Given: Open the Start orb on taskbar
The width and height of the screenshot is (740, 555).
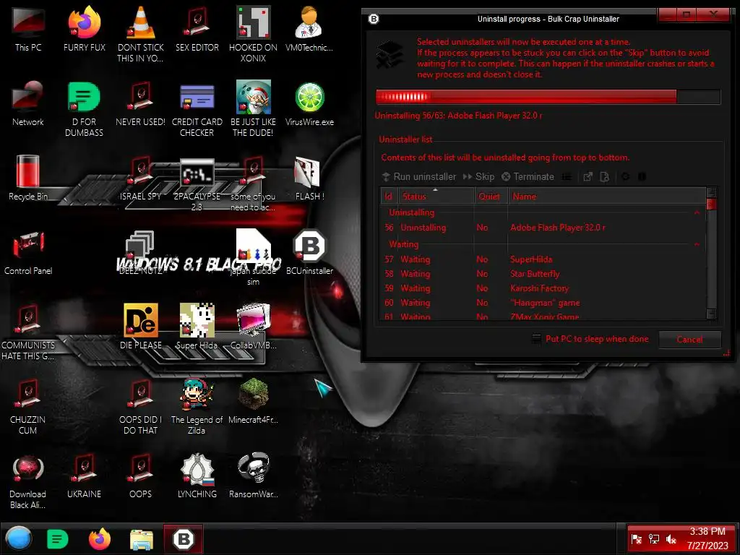Looking at the screenshot, I should [x=19, y=538].
